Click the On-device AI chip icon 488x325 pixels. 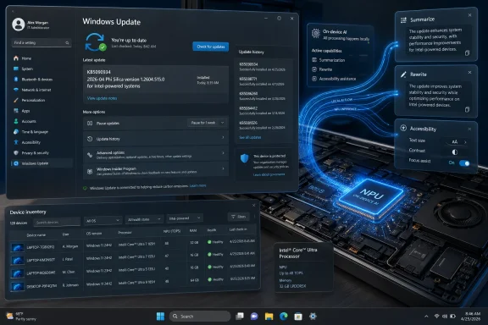[x=315, y=33]
